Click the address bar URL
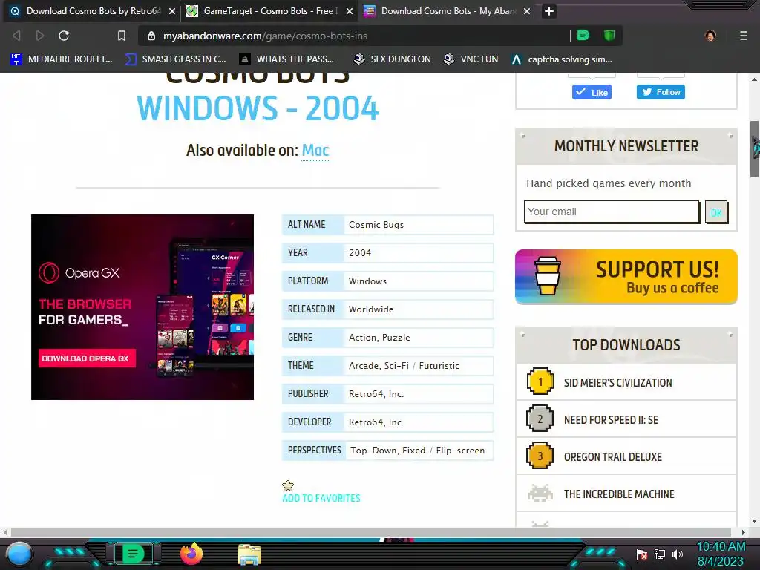 [265, 36]
